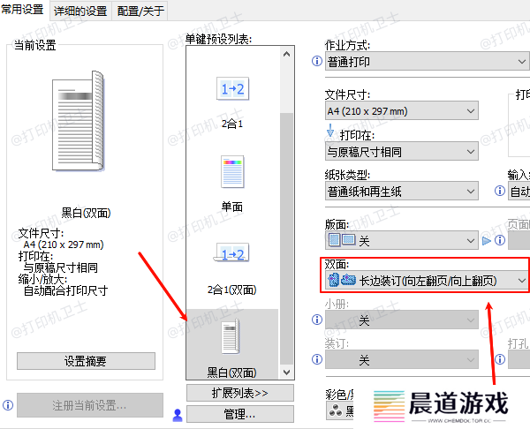Open the 版面 dropdown set to 关

pyautogui.click(x=402, y=240)
